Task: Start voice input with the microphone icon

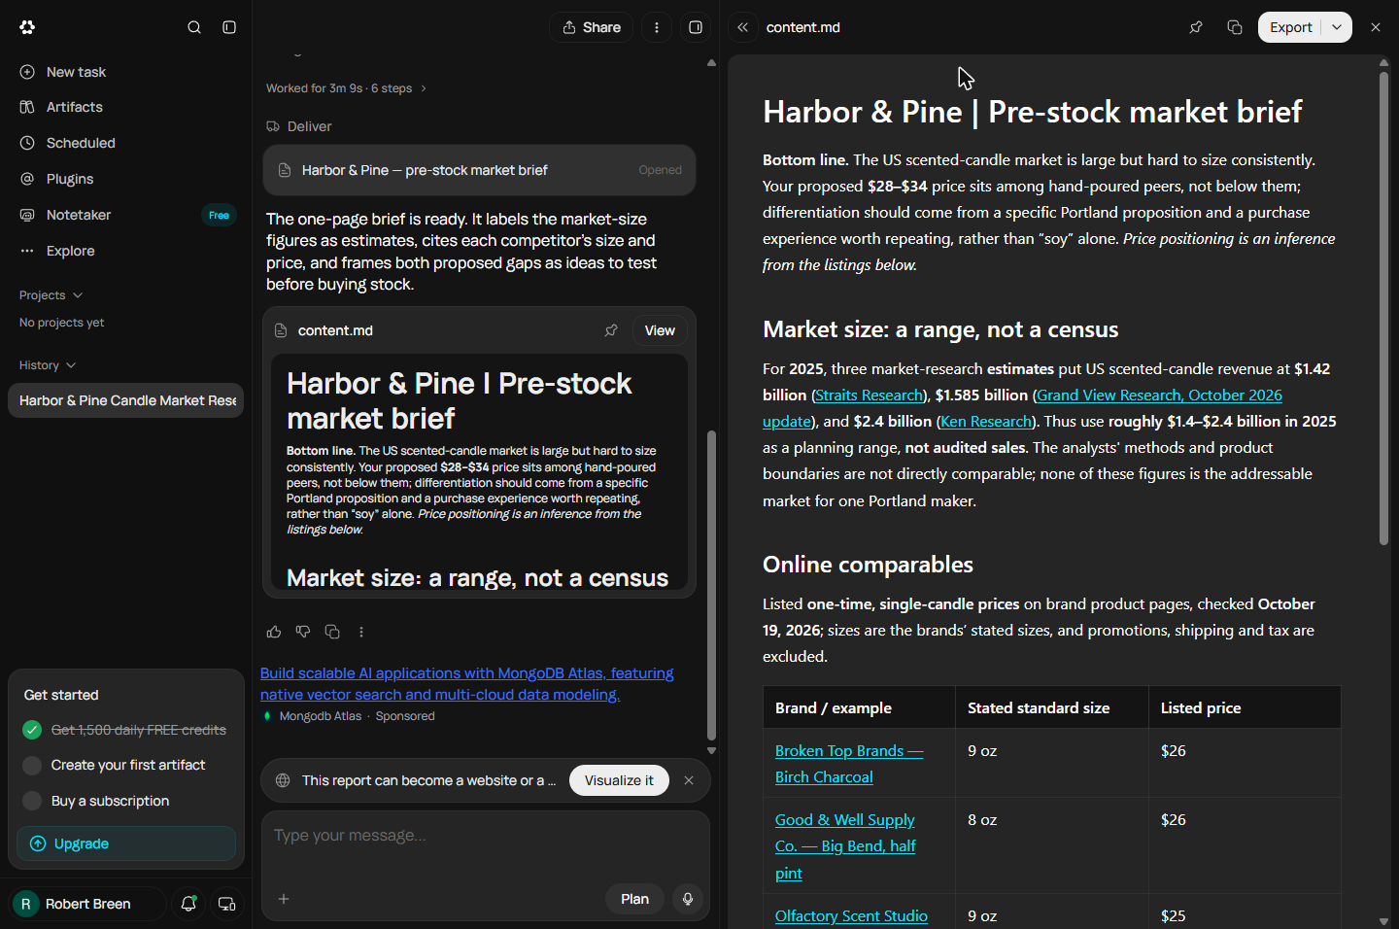Action: pos(688,899)
